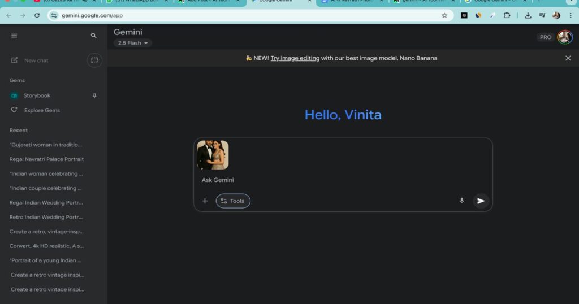Open the Storybook gem
579x304 pixels.
pos(37,95)
